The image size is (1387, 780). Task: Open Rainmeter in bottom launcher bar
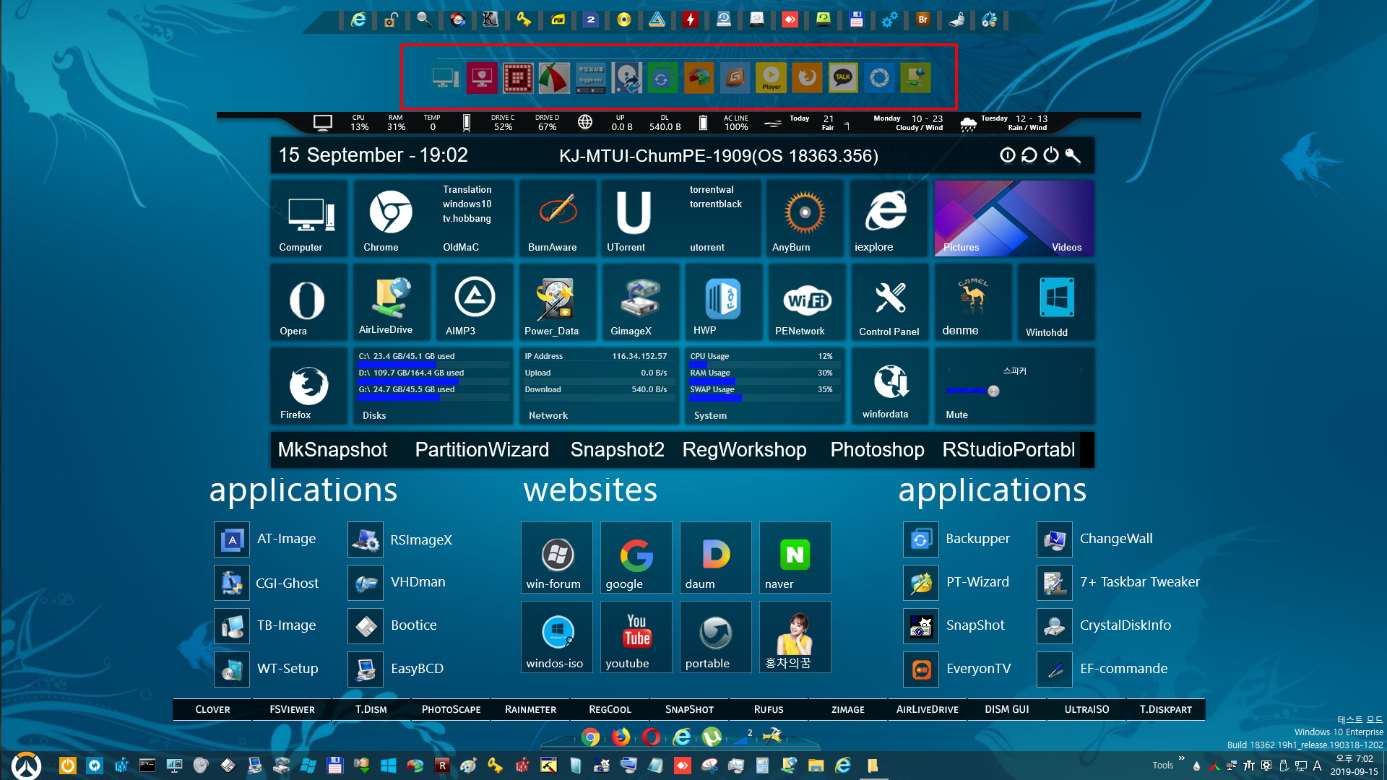(530, 709)
